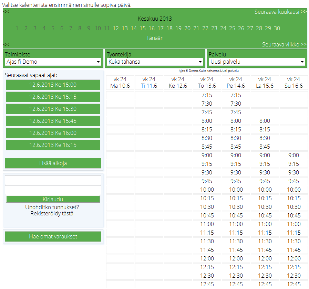
Task: Open the Toimipiste dropdown
Action: point(53,62)
